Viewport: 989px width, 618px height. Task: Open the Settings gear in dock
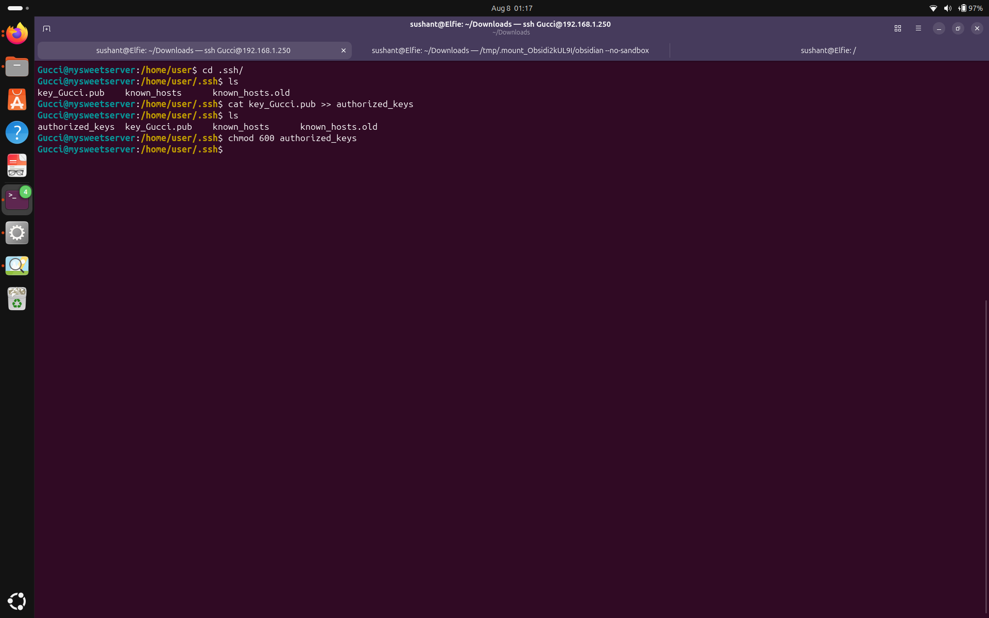click(17, 233)
